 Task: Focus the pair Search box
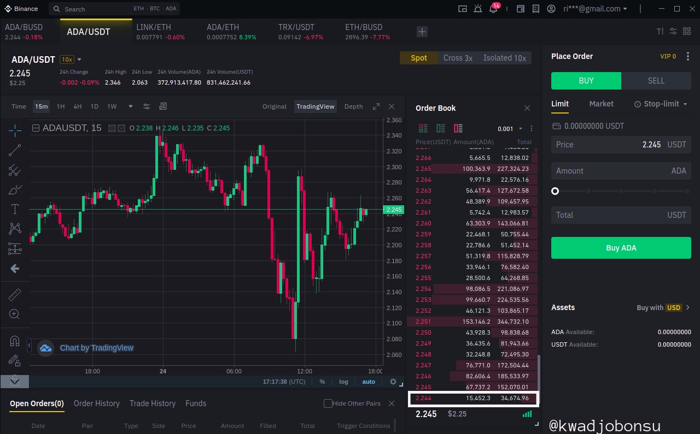(x=114, y=9)
